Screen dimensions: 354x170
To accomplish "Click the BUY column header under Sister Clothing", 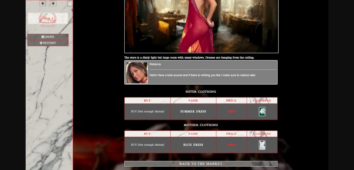I will click(x=147, y=100).
